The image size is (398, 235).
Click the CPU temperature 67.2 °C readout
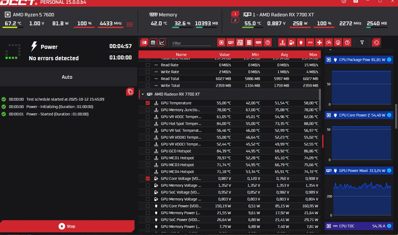[13, 23]
